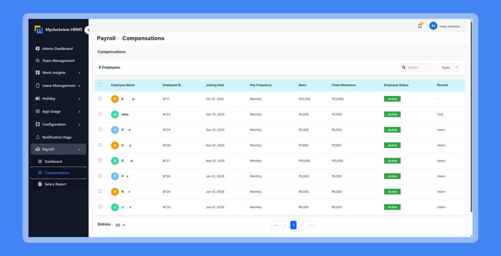The width and height of the screenshot is (501, 256).
Task: Click the Team Management people icon
Action: (x=38, y=61)
